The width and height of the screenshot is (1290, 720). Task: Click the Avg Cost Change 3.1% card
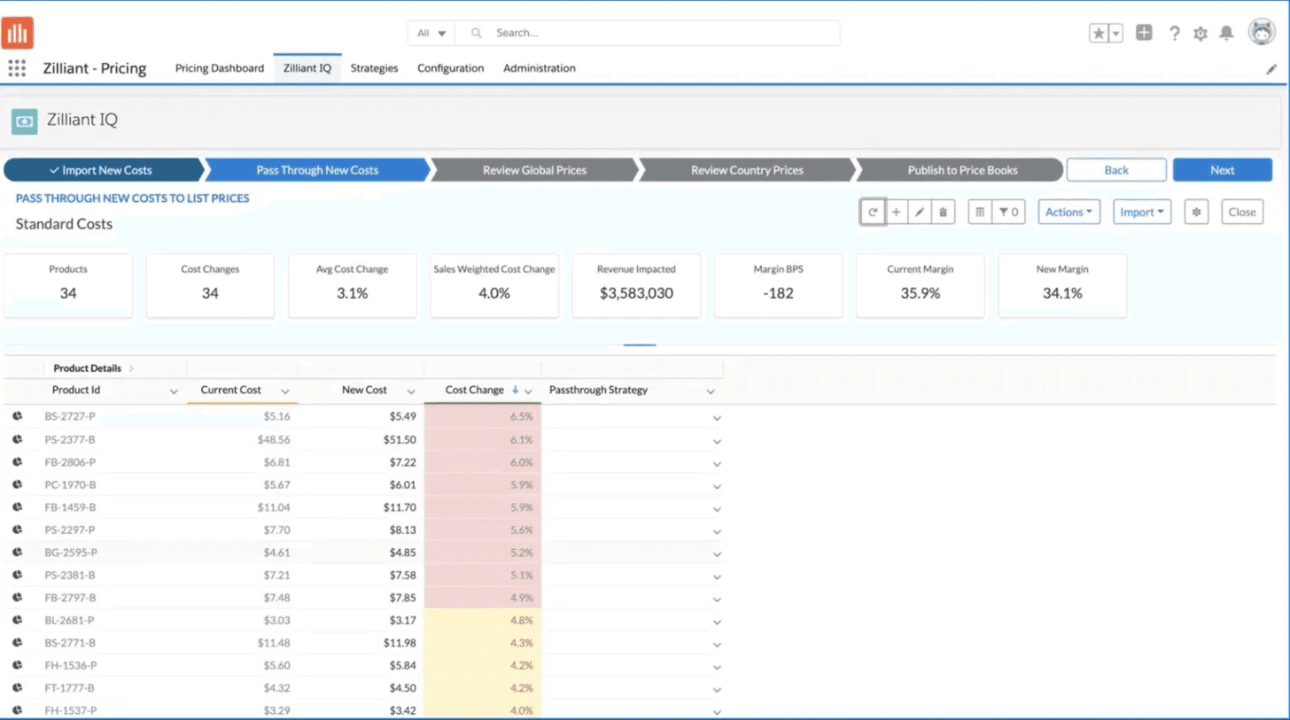[x=352, y=285]
